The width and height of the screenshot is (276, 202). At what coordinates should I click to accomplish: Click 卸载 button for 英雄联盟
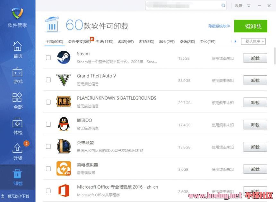point(255,147)
